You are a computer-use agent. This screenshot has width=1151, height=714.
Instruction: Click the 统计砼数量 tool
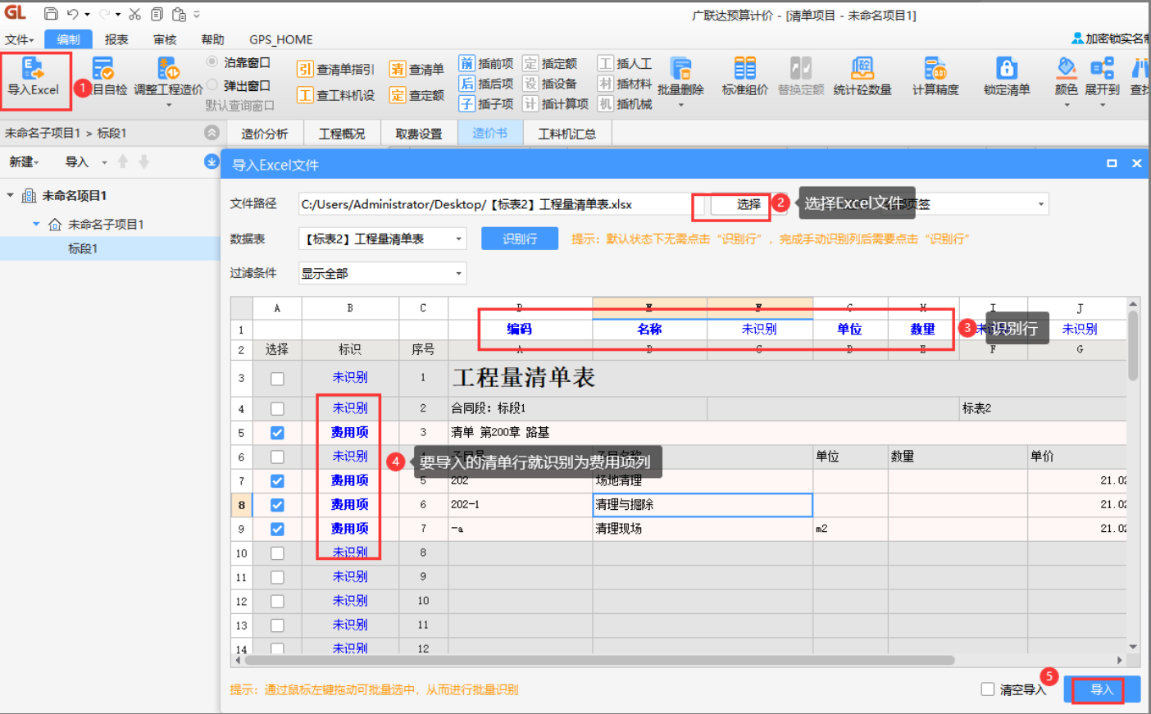point(862,78)
